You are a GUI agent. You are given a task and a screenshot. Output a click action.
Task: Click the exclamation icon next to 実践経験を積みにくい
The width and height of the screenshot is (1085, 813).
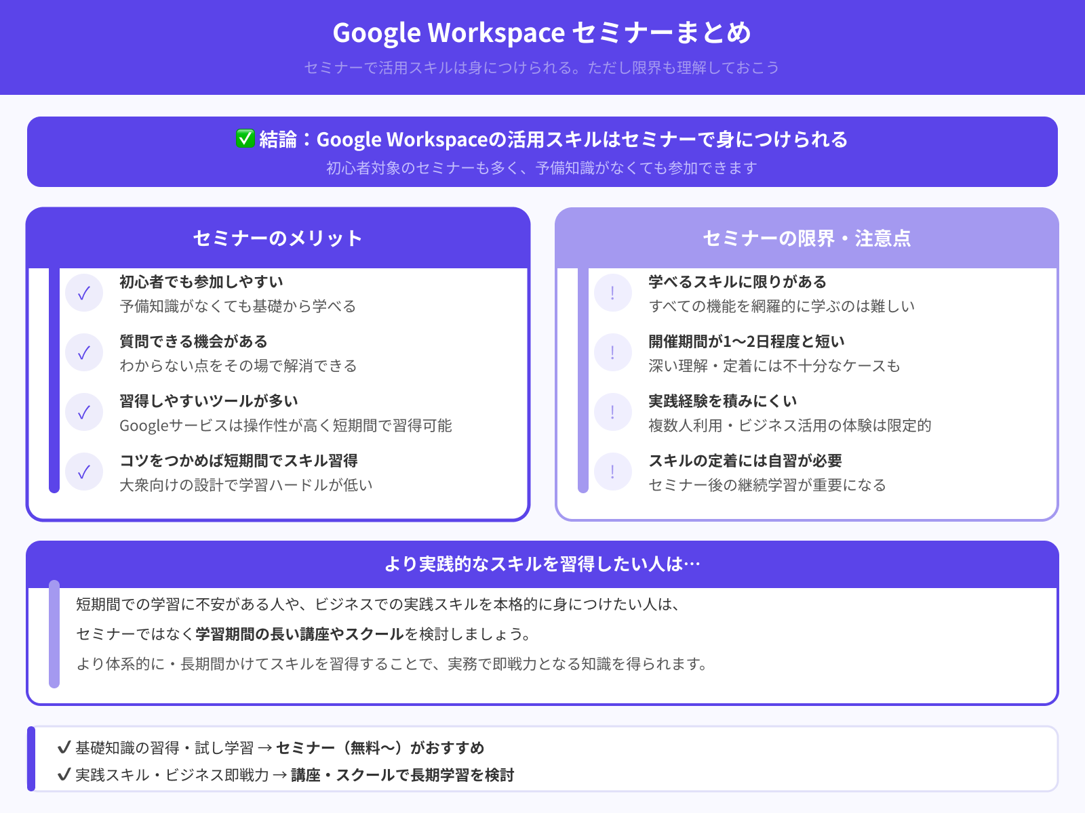point(612,411)
